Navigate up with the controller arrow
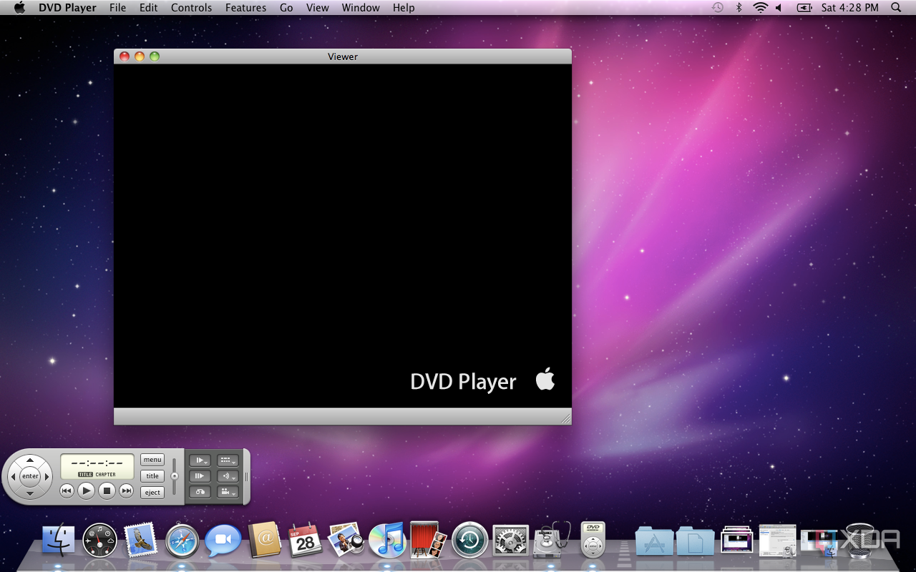This screenshot has height=572, width=916. pos(30,460)
